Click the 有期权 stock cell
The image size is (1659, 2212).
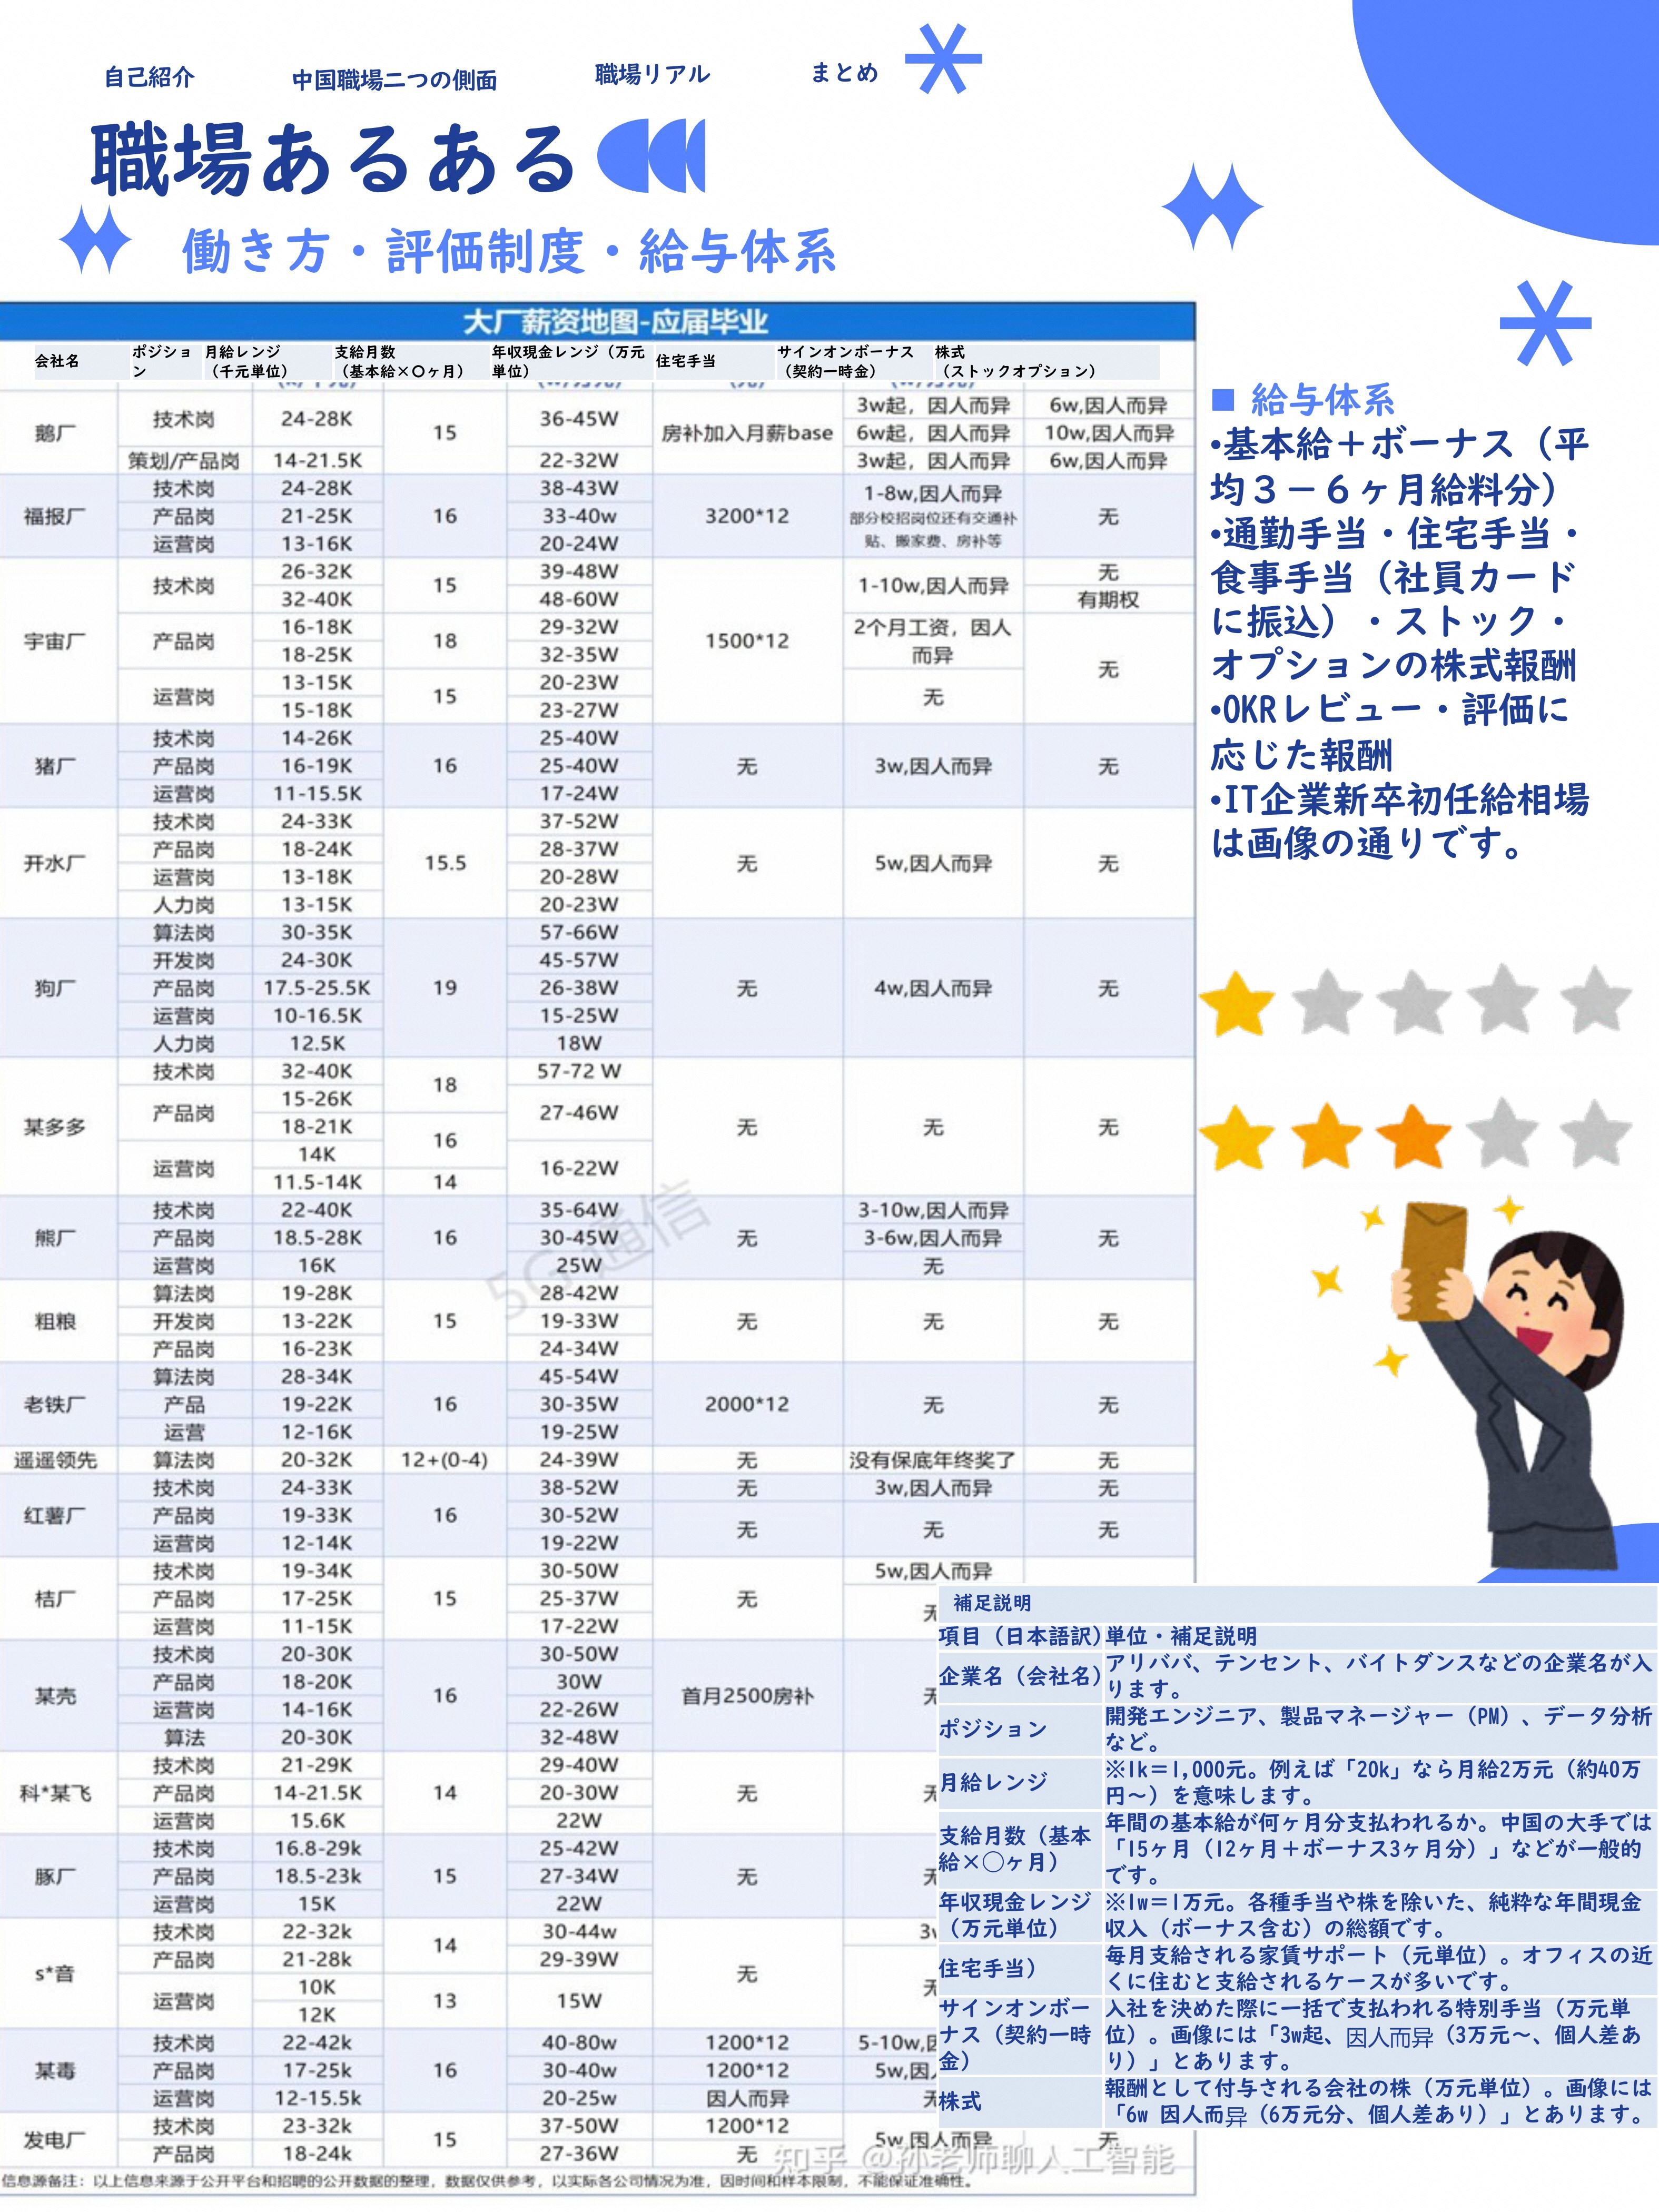click(x=1108, y=599)
